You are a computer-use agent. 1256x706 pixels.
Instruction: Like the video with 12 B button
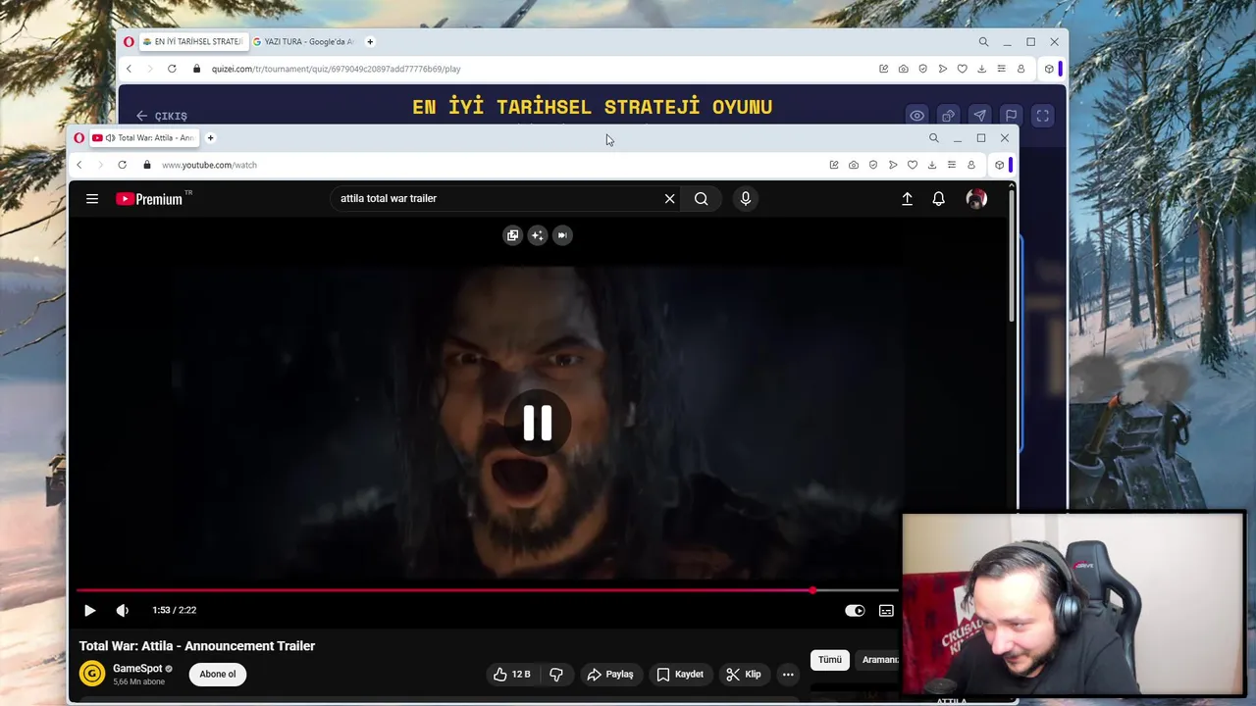(x=512, y=674)
